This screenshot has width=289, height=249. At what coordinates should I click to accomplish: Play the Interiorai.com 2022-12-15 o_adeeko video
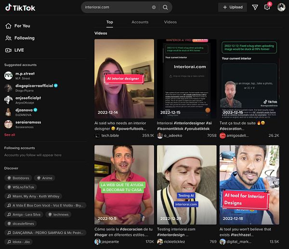click(187, 79)
